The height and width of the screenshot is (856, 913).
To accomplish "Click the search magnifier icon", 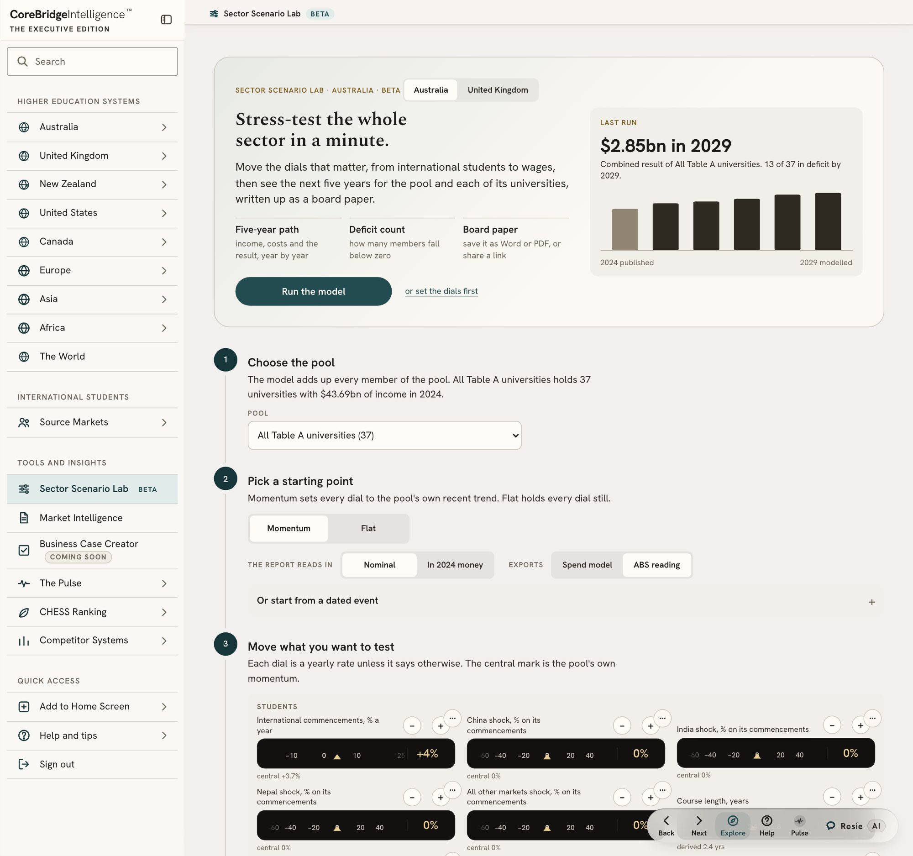I will pos(22,62).
